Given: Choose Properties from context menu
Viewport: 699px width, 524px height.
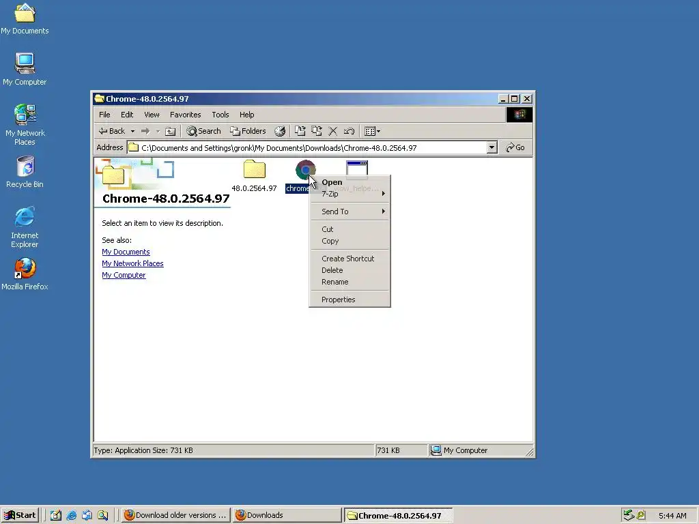Looking at the screenshot, I should click(x=349, y=300).
